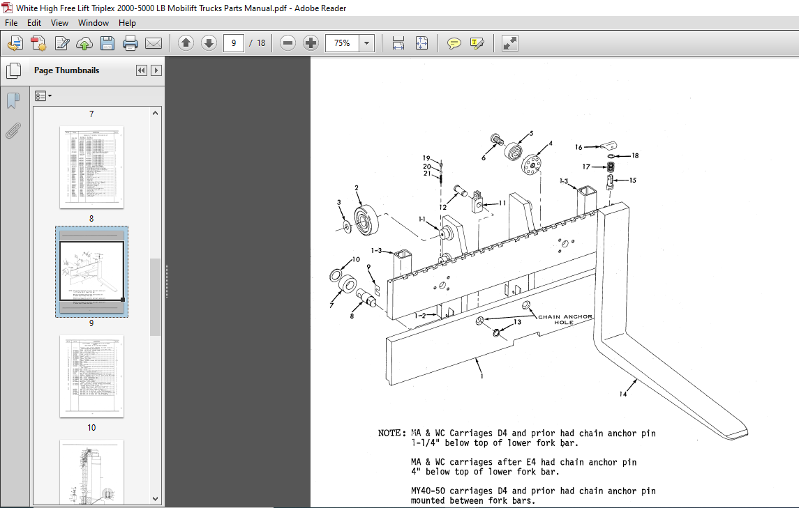This screenshot has height=508, width=799.
Task: Select page 9 thumbnail
Action: click(x=91, y=272)
